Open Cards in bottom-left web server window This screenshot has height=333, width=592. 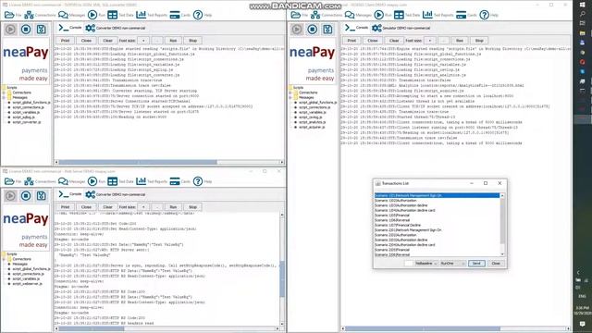(x=180, y=181)
